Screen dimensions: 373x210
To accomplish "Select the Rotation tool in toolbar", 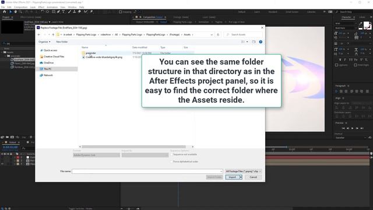I will [x=43, y=12].
